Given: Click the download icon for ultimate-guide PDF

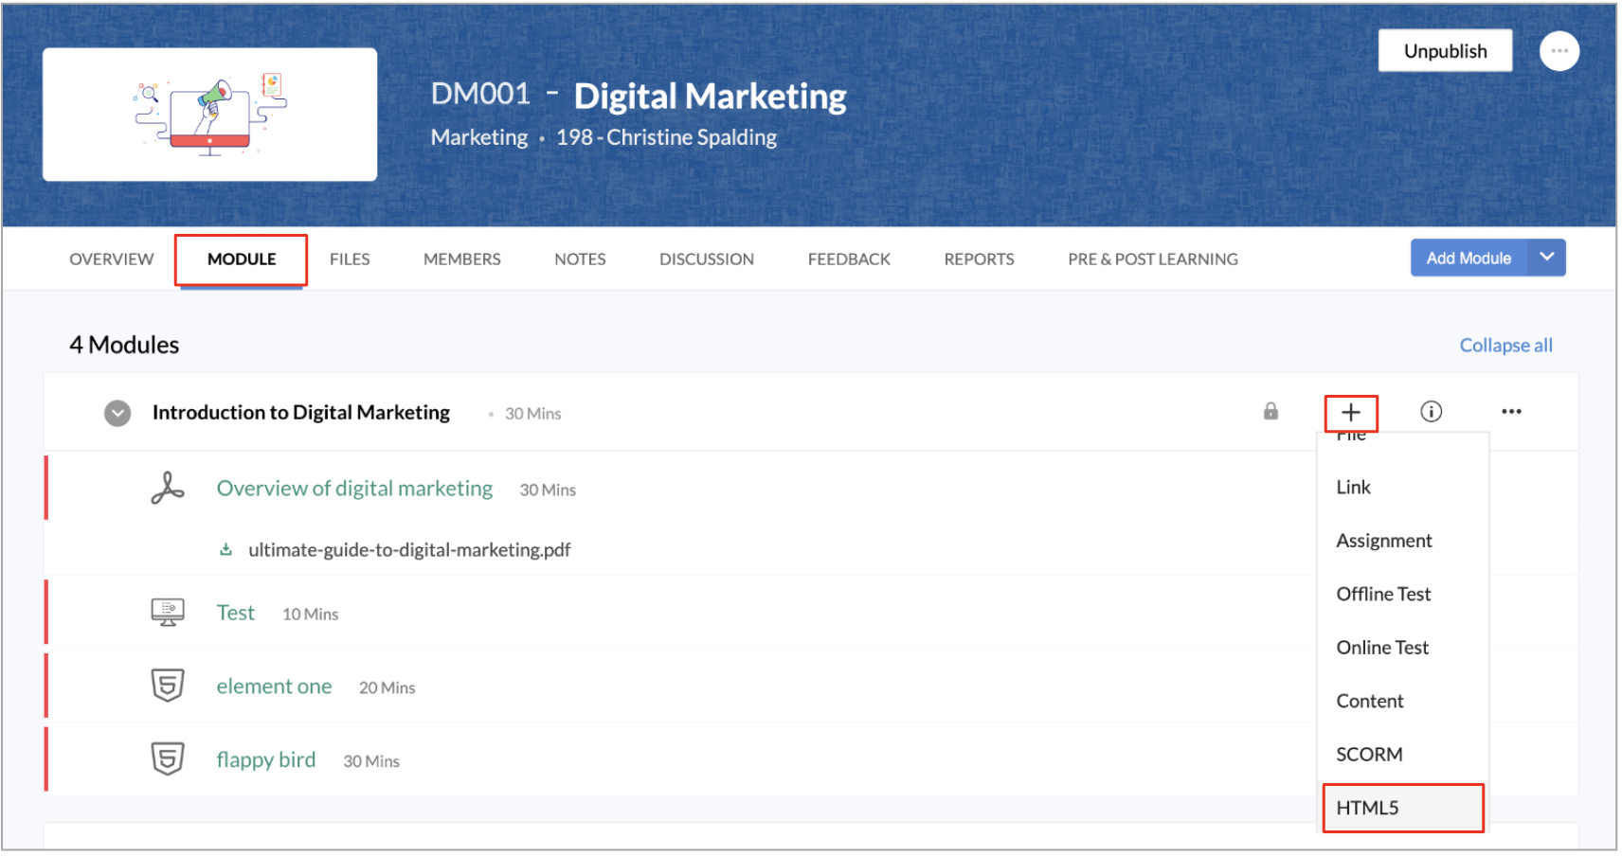Looking at the screenshot, I should (x=225, y=549).
